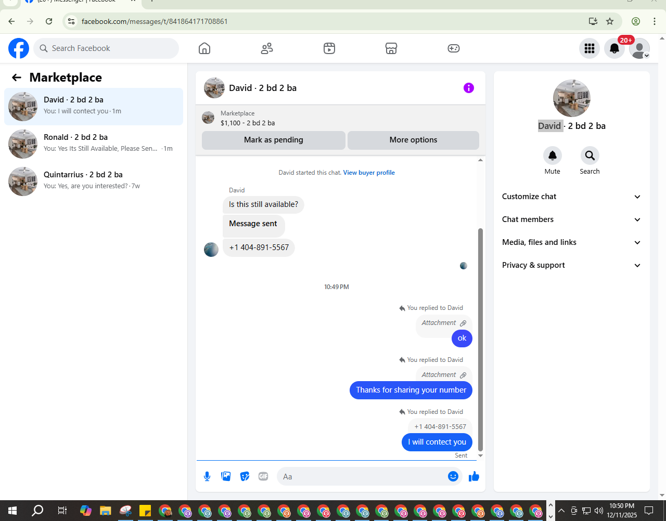Expand the Privacy & support section
This screenshot has height=521, width=666.
click(x=571, y=265)
